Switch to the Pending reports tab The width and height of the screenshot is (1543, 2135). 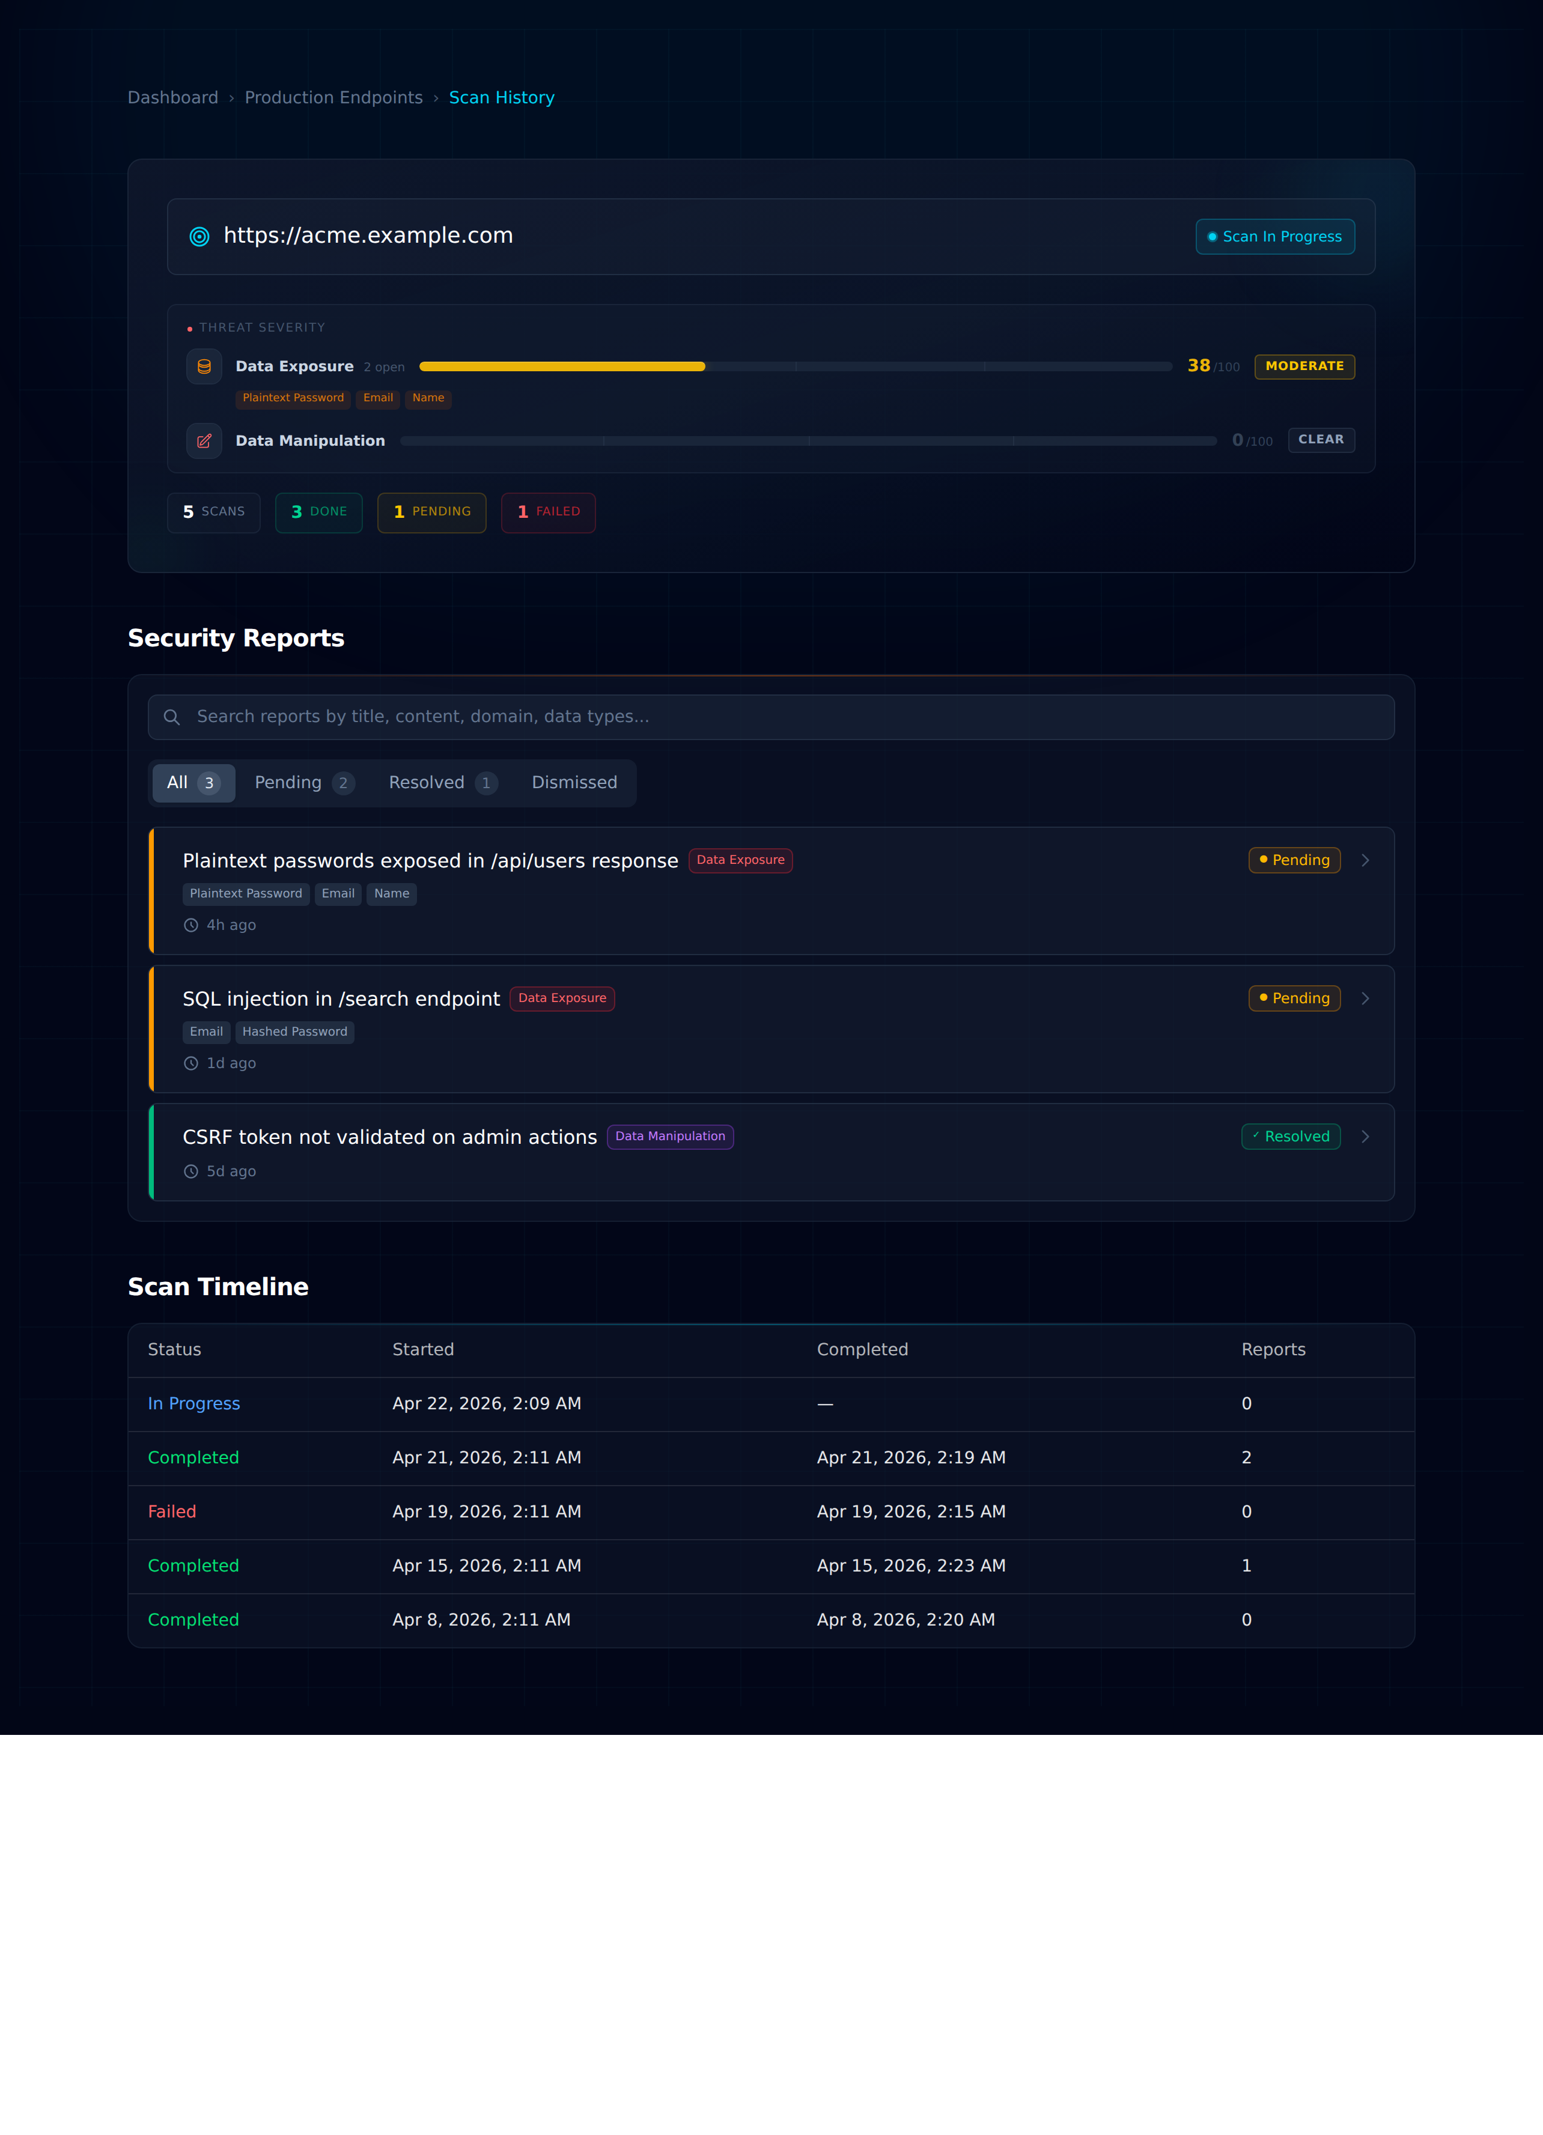click(x=305, y=783)
